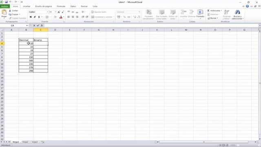Select column D header

(55, 30)
